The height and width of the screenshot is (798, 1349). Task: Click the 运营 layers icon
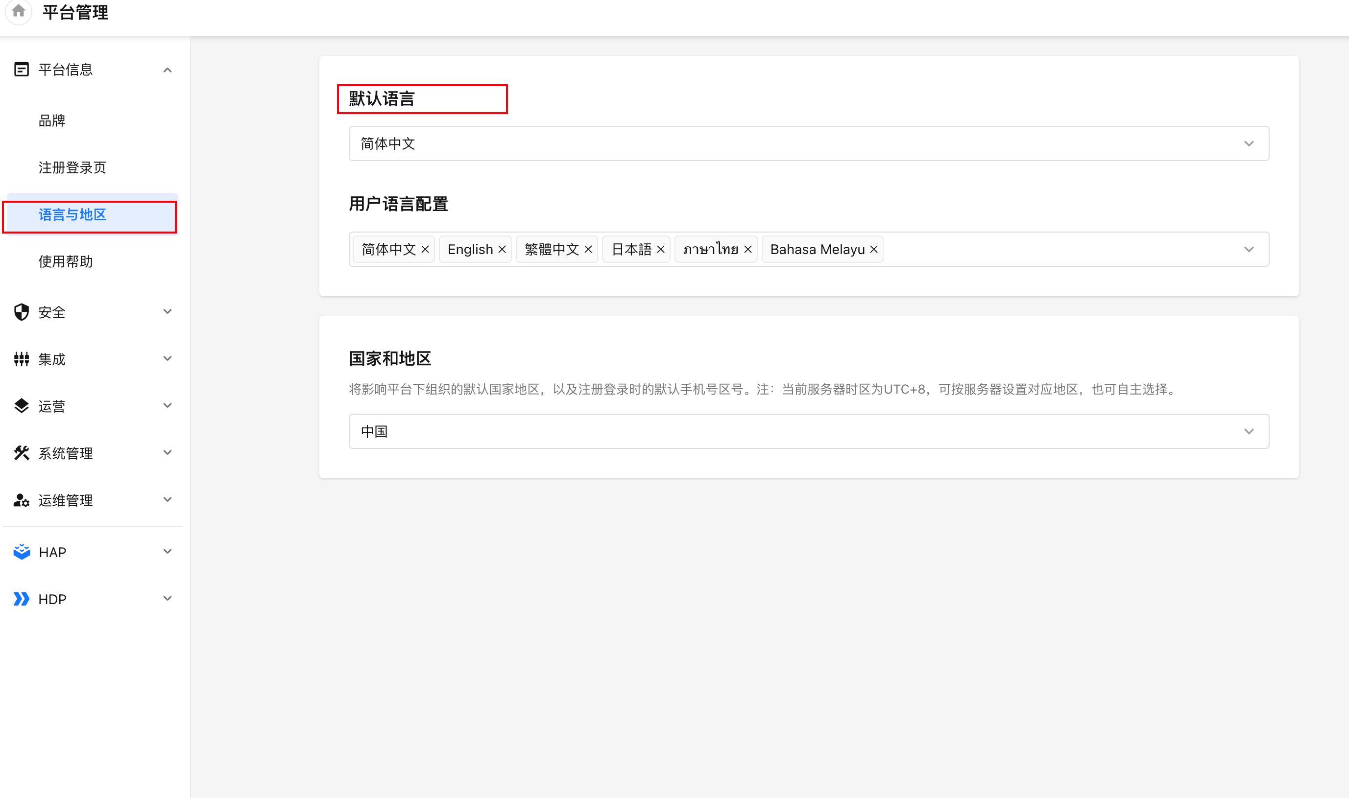22,406
